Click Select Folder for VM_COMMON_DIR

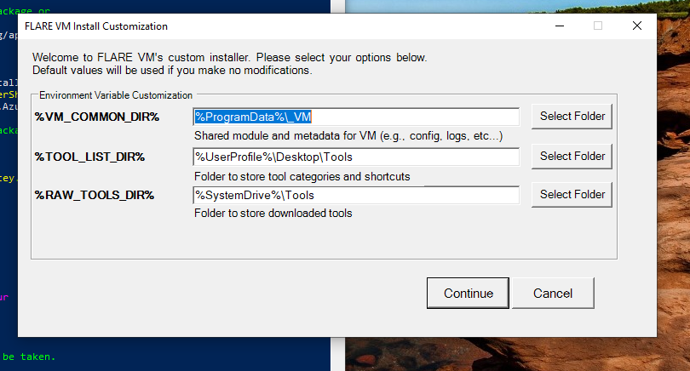[x=572, y=117]
